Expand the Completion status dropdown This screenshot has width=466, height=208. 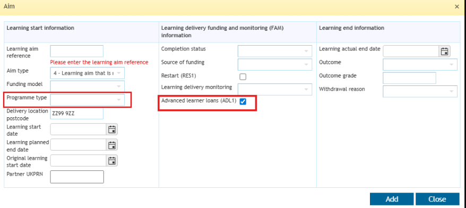[275, 51]
